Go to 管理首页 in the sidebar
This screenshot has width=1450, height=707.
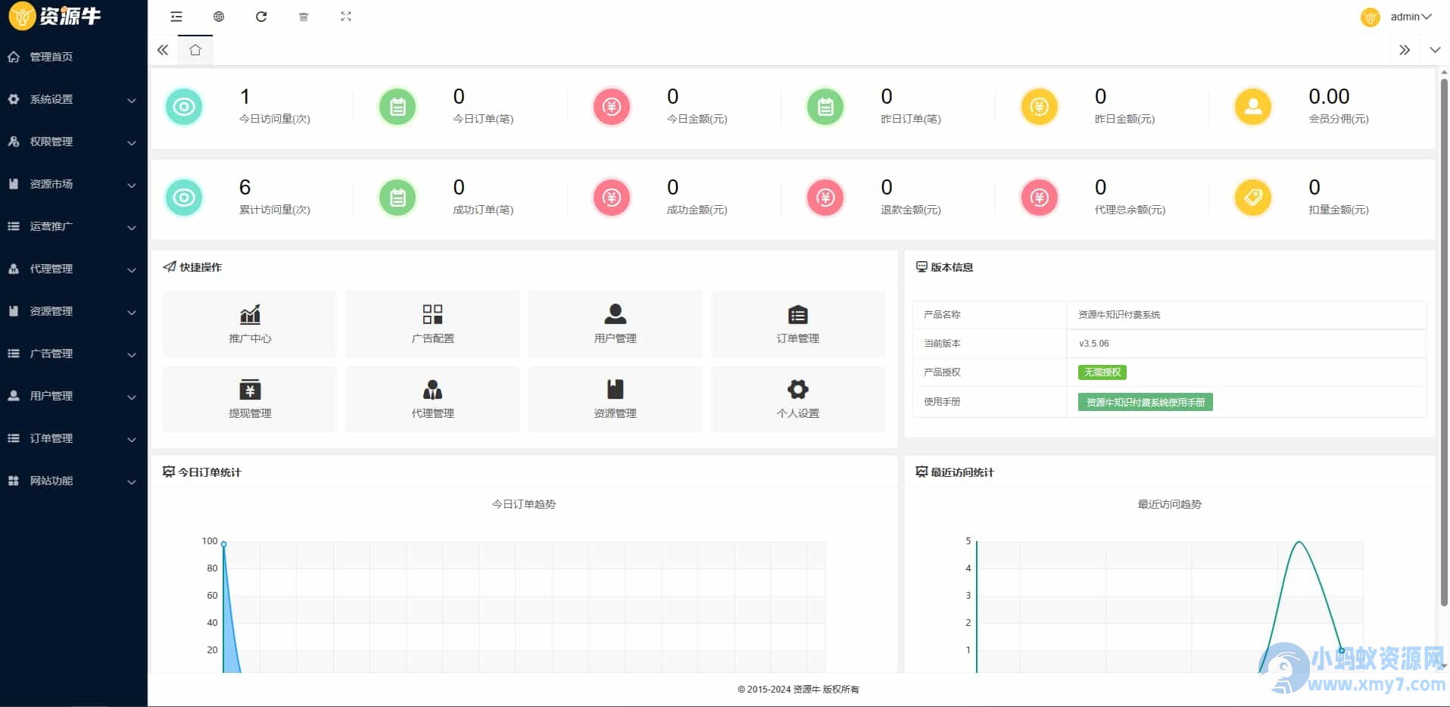coord(73,57)
